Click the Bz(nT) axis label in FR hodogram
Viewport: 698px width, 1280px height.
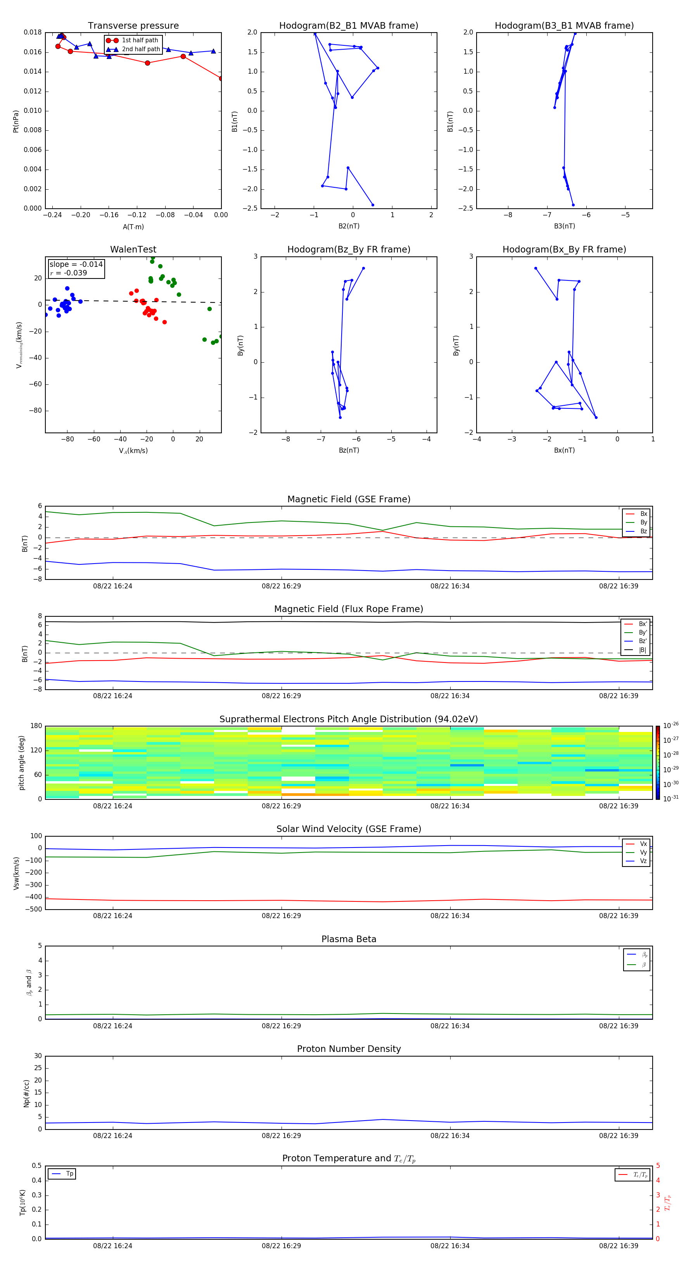pos(349,450)
